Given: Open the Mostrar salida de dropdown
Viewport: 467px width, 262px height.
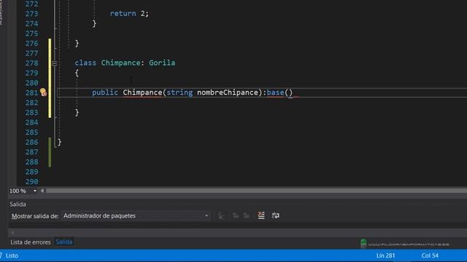Looking at the screenshot, I should (136, 215).
